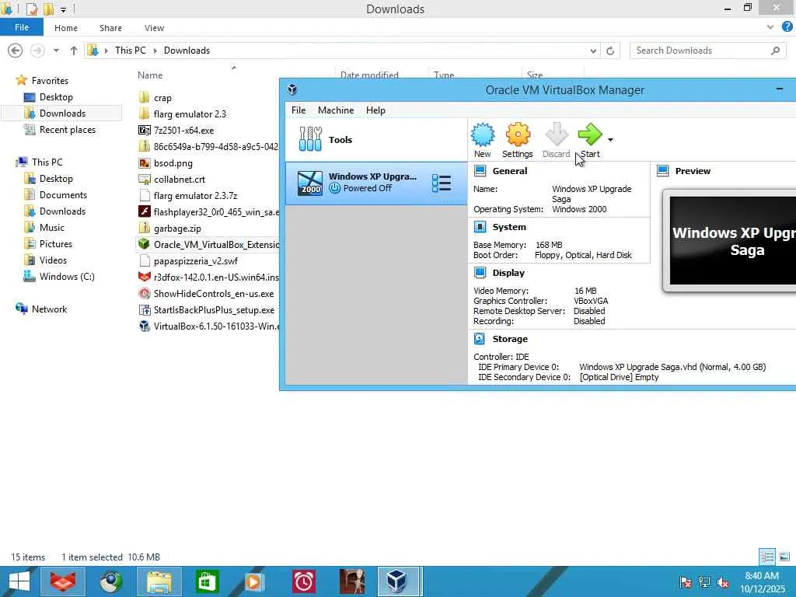Go up one folder level

pyautogui.click(x=74, y=51)
